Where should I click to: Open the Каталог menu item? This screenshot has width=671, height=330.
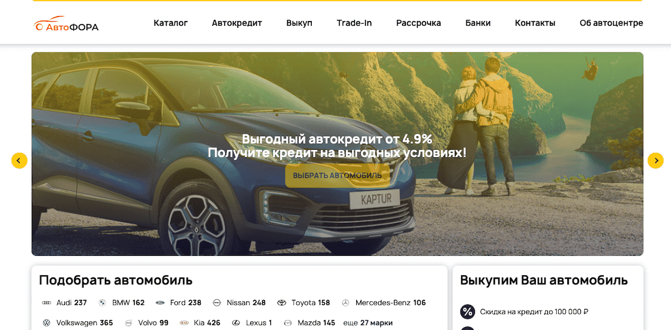point(170,23)
